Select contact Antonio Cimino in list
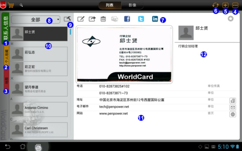The width and height of the screenshot is (242, 151). 39,109
